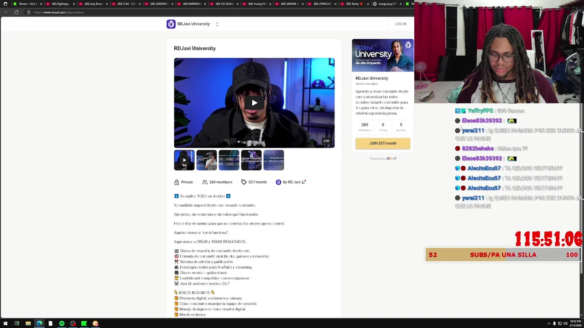
Task: Click JOIN $57/month button
Action: [x=383, y=143]
